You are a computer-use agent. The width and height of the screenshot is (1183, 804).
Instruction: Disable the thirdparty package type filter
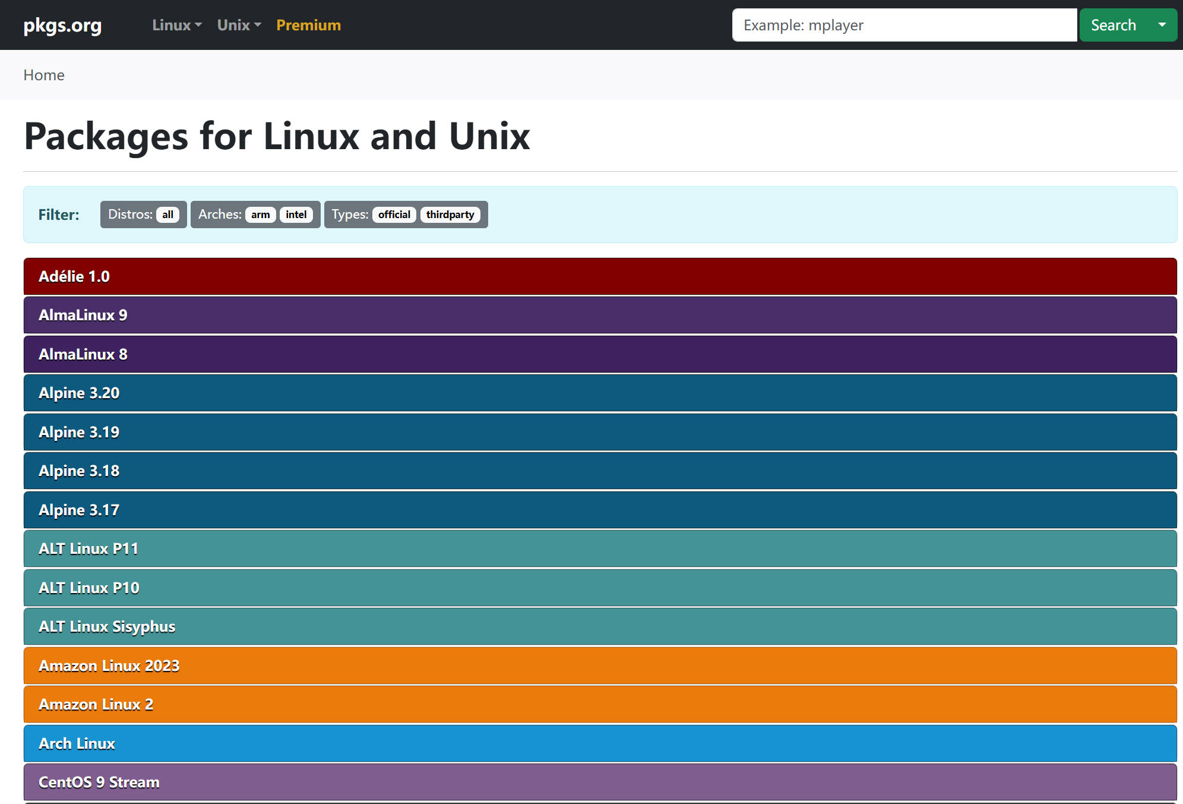(451, 215)
